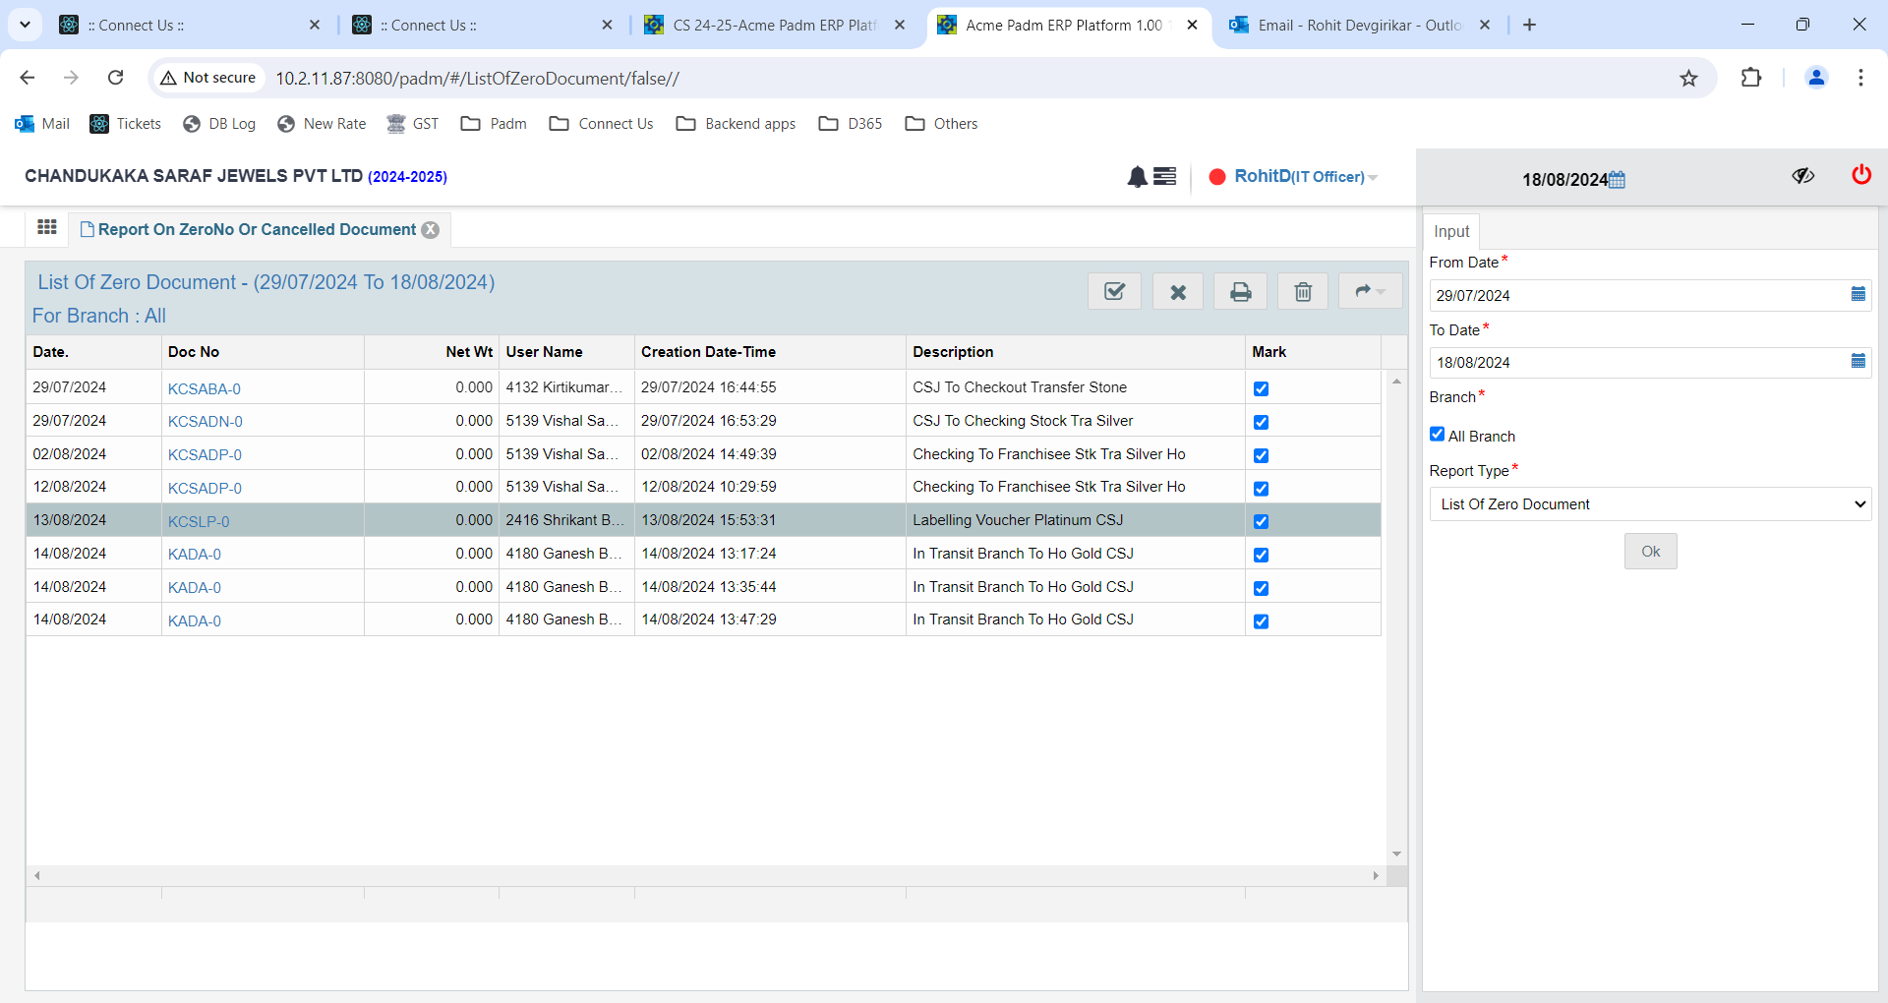Open new browser tab with plus
The height and width of the screenshot is (1003, 1888).
pos(1529,25)
